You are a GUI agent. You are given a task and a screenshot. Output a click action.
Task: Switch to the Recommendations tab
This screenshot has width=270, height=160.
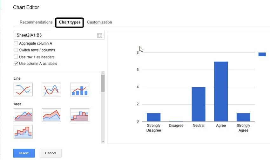coord(36,22)
